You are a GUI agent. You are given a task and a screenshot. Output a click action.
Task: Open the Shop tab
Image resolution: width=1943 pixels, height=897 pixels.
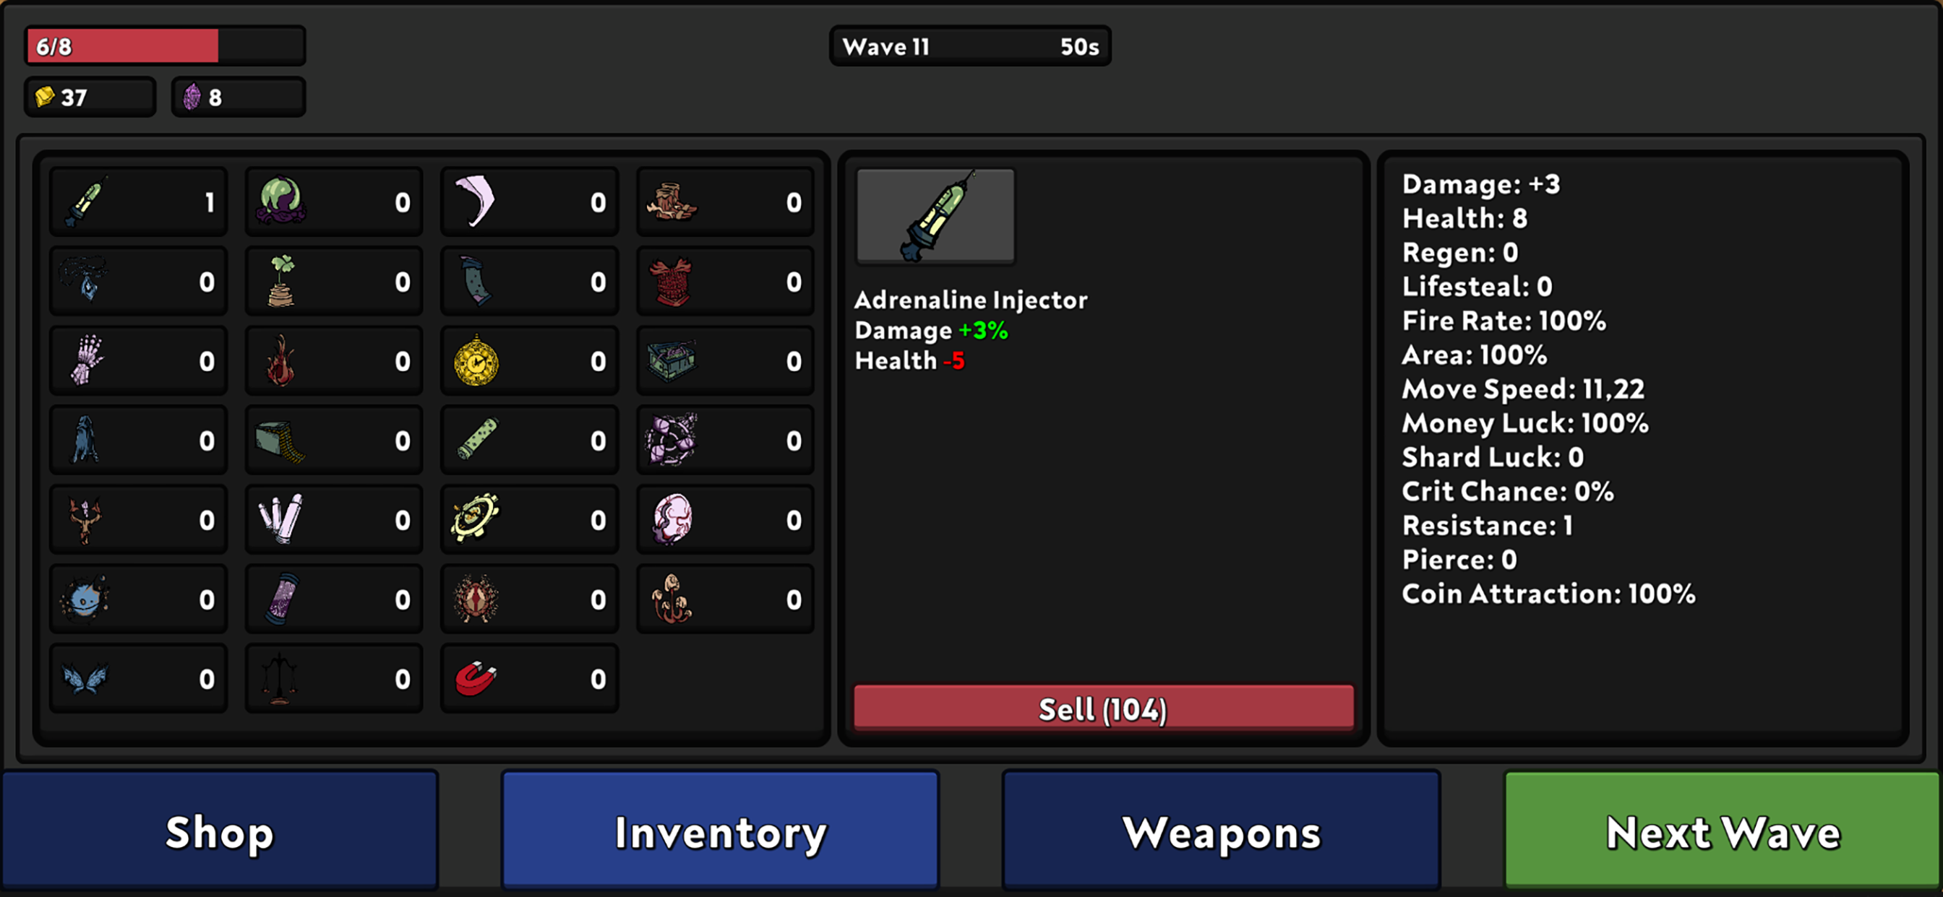click(220, 830)
